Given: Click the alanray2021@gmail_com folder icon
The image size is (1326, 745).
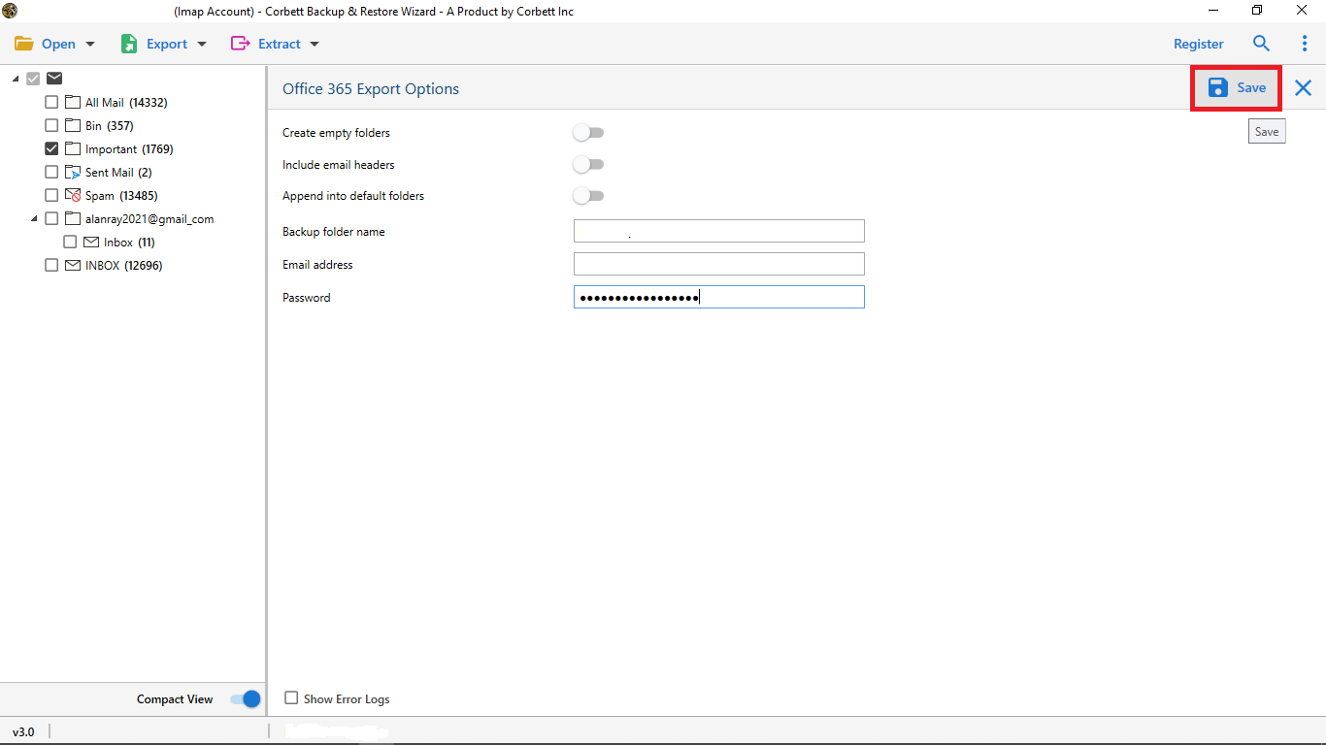Looking at the screenshot, I should tap(72, 218).
